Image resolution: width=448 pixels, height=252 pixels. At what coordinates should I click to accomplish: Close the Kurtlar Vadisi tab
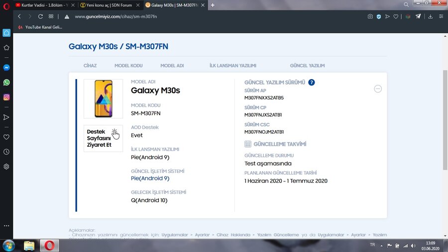click(x=73, y=5)
